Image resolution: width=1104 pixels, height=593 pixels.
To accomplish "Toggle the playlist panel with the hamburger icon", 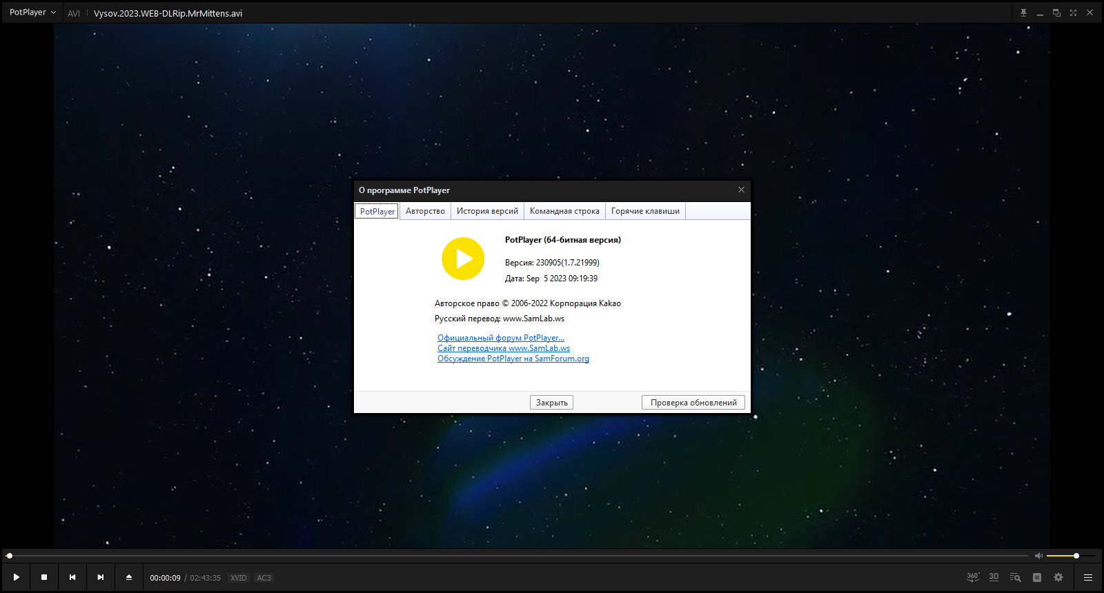I will (1088, 577).
